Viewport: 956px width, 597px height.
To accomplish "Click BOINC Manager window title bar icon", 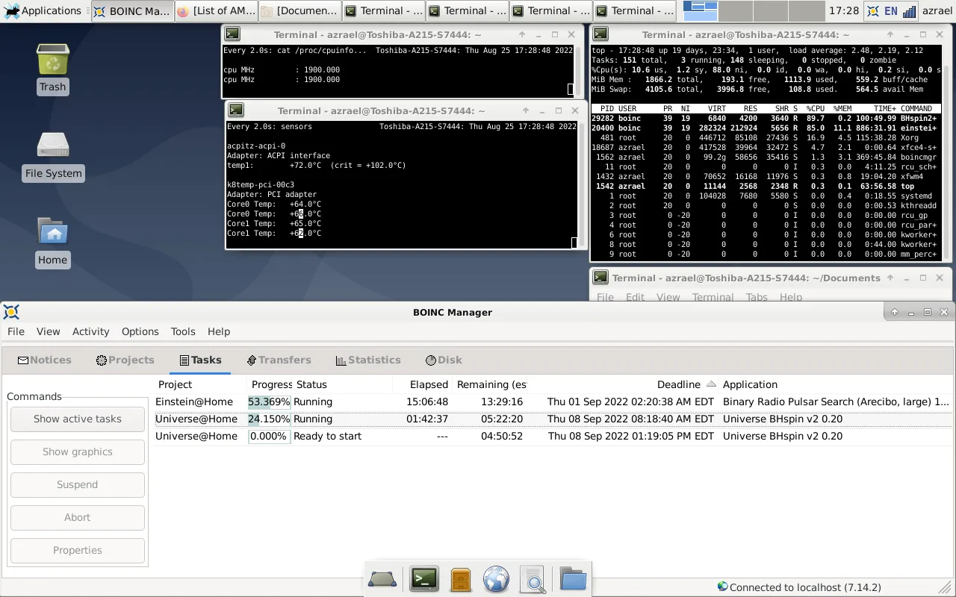I will (11, 312).
